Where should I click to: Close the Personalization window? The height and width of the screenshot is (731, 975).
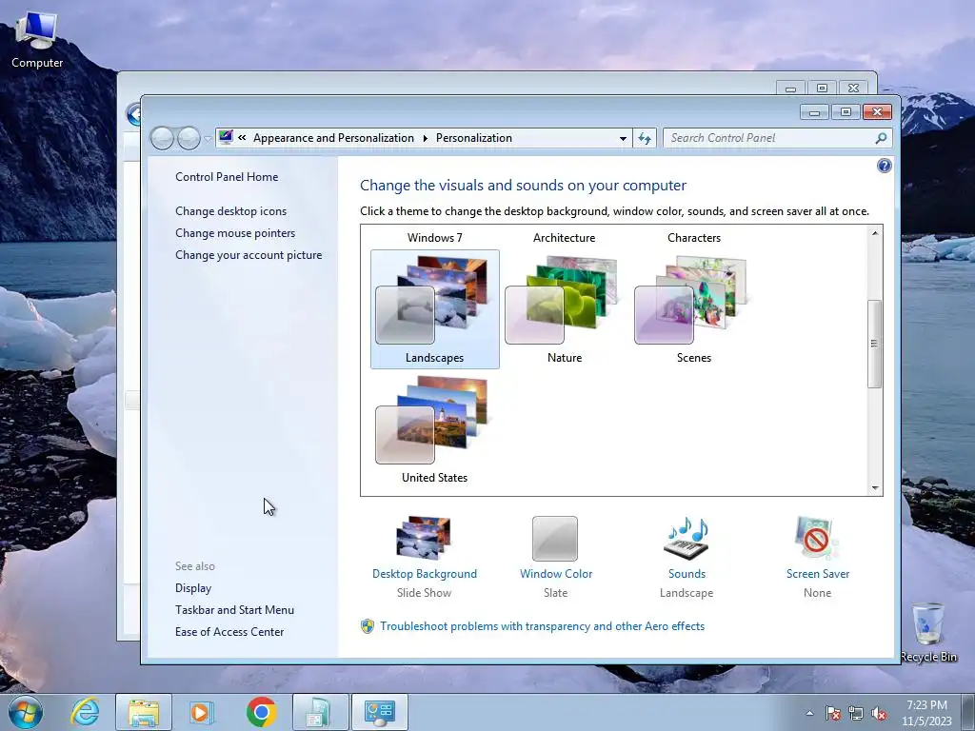point(877,112)
